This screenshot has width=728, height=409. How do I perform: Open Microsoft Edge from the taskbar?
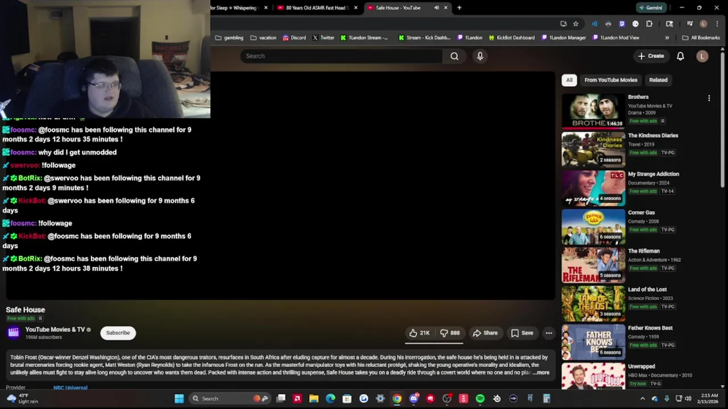[x=330, y=398]
